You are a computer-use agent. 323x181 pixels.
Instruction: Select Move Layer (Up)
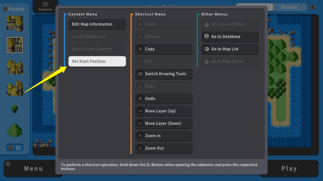(164, 111)
